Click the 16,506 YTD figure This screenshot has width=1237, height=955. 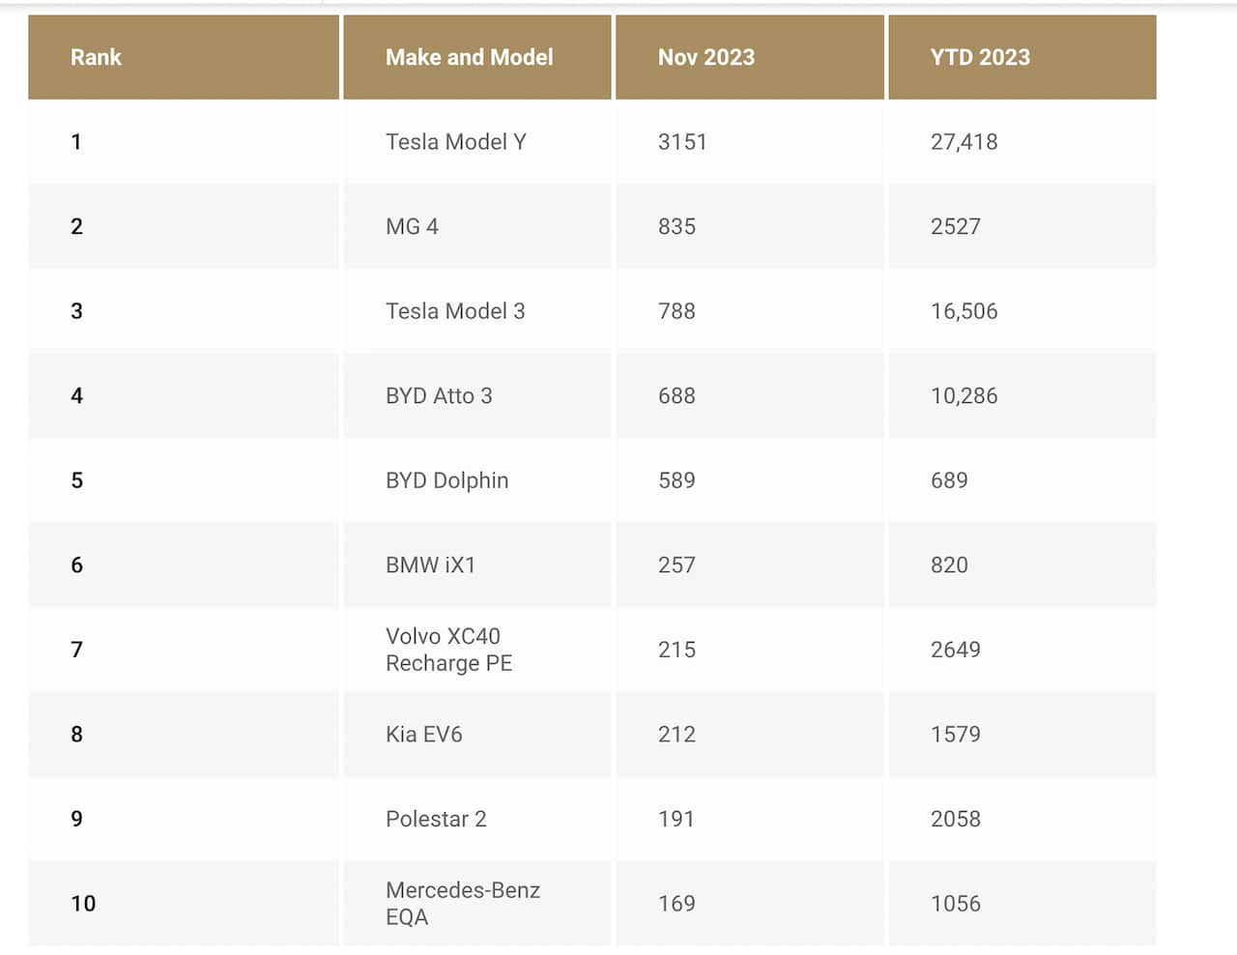click(964, 311)
